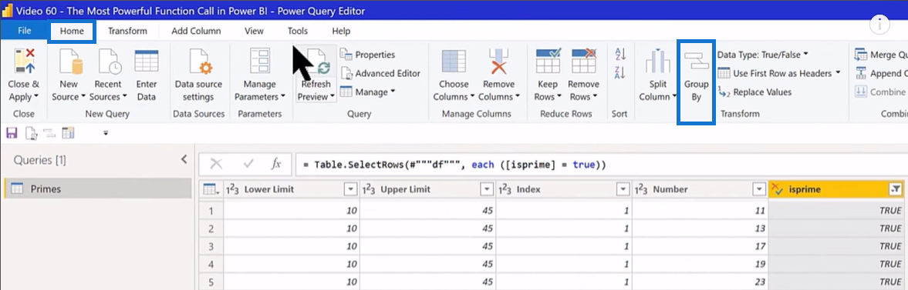
Task: Open Close & Apply dropdown arrow
Action: coord(37,97)
